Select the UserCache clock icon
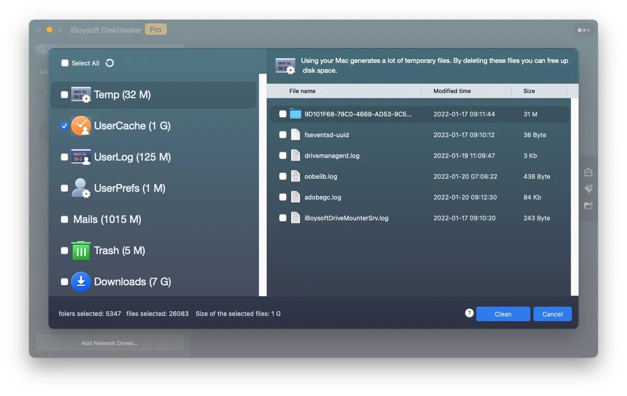This screenshot has height=396, width=627. pos(81,126)
